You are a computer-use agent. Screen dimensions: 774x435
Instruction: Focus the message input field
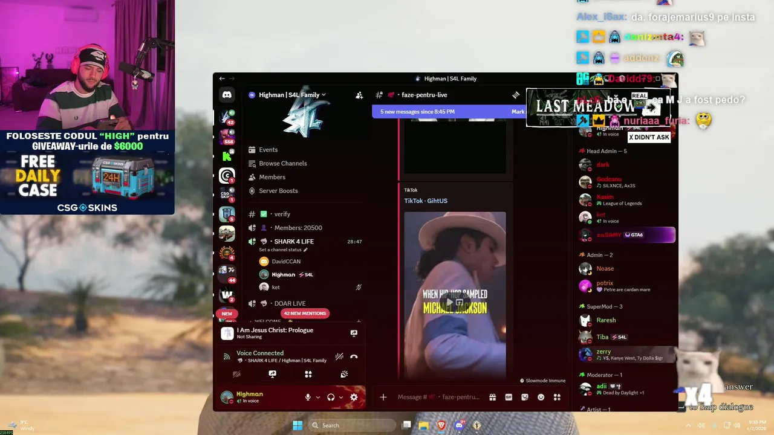(x=438, y=397)
